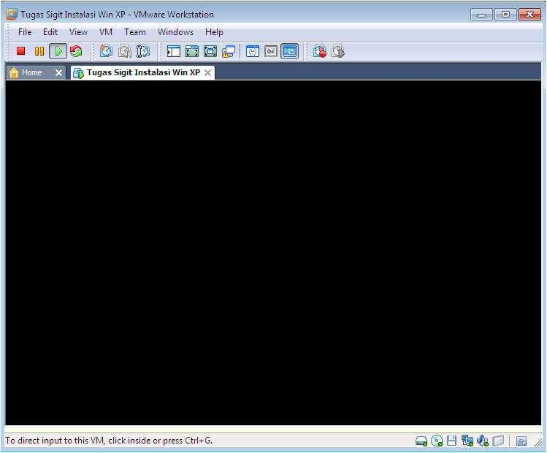Show the appliance view
The height and width of the screenshot is (453, 547).
click(271, 51)
